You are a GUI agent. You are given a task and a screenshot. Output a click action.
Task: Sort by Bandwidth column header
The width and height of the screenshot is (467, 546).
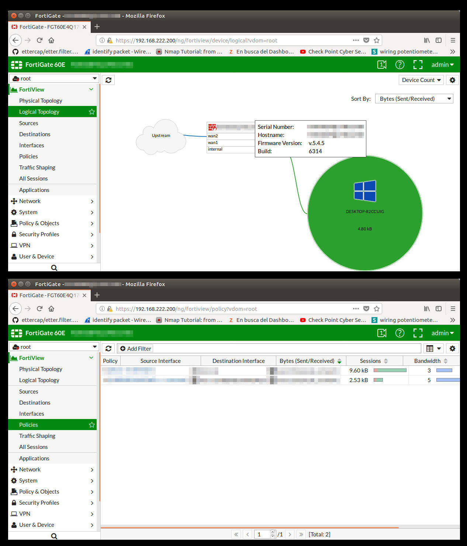tap(431, 361)
